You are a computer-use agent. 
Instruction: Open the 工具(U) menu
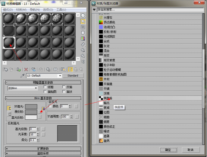click(x=61, y=10)
